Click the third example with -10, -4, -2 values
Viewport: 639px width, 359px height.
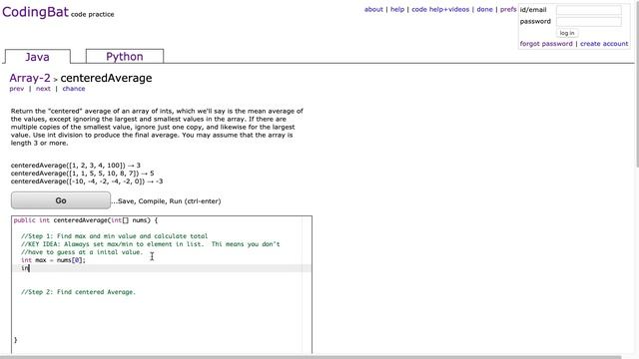tap(87, 181)
